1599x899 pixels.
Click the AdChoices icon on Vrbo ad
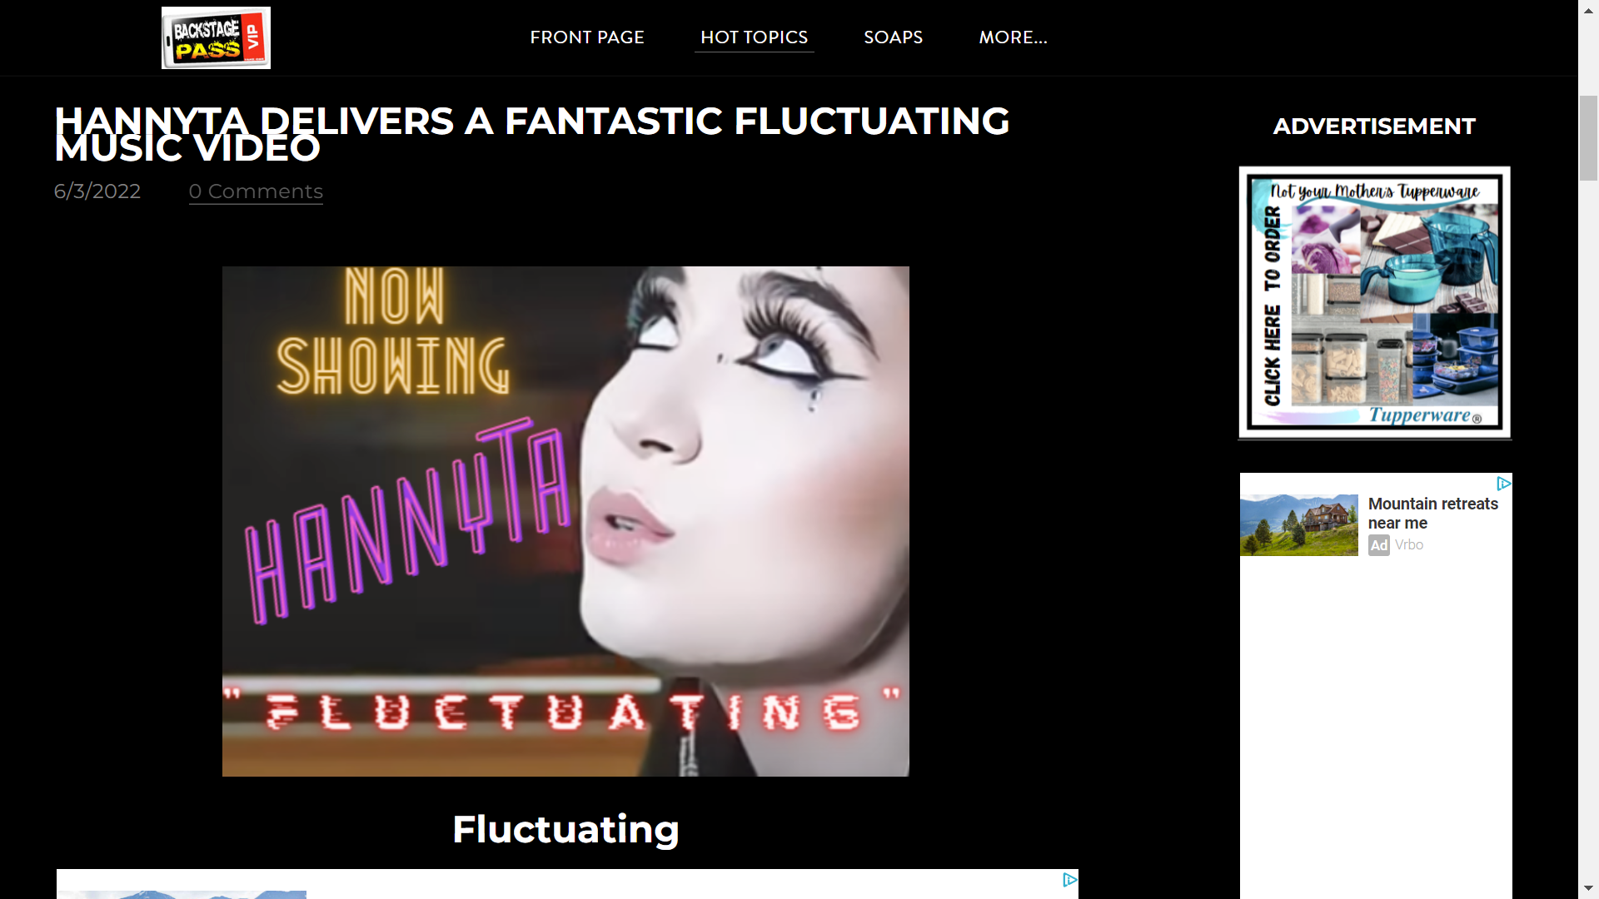point(1503,483)
